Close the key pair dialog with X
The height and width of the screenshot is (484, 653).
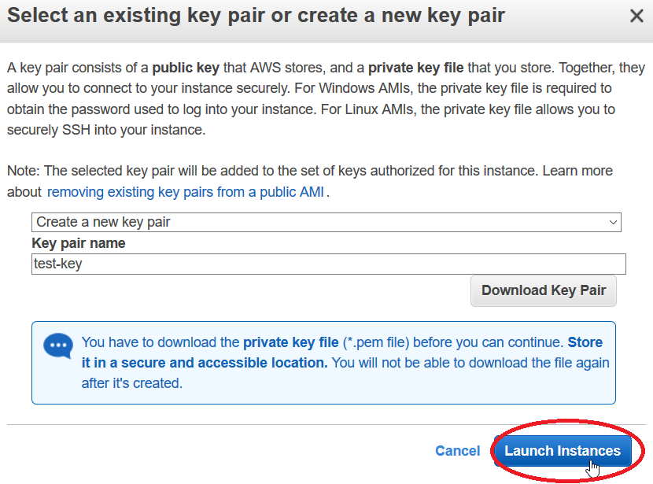(x=636, y=17)
